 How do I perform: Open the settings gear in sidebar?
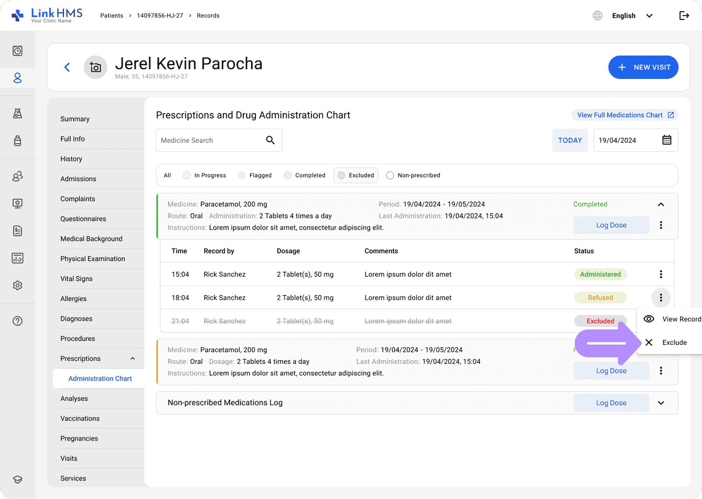[x=17, y=285]
